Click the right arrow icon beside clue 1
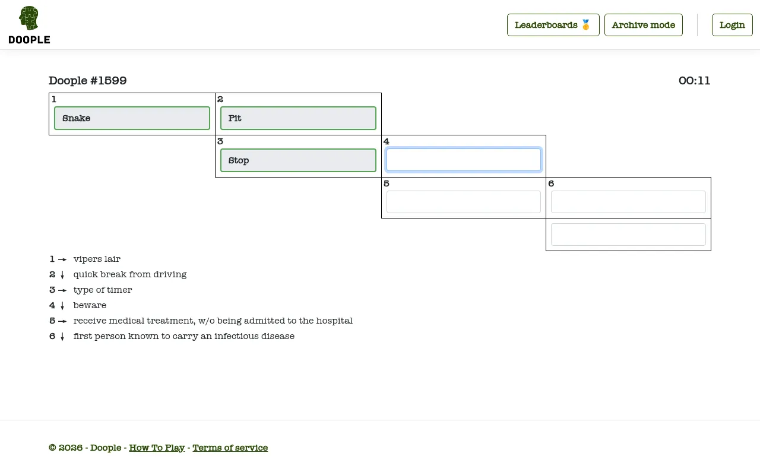This screenshot has width=760, height=475. click(62, 259)
